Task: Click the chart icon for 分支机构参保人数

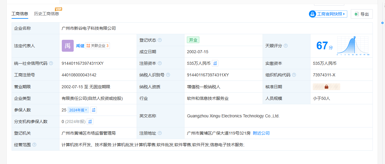Action: click(90, 122)
